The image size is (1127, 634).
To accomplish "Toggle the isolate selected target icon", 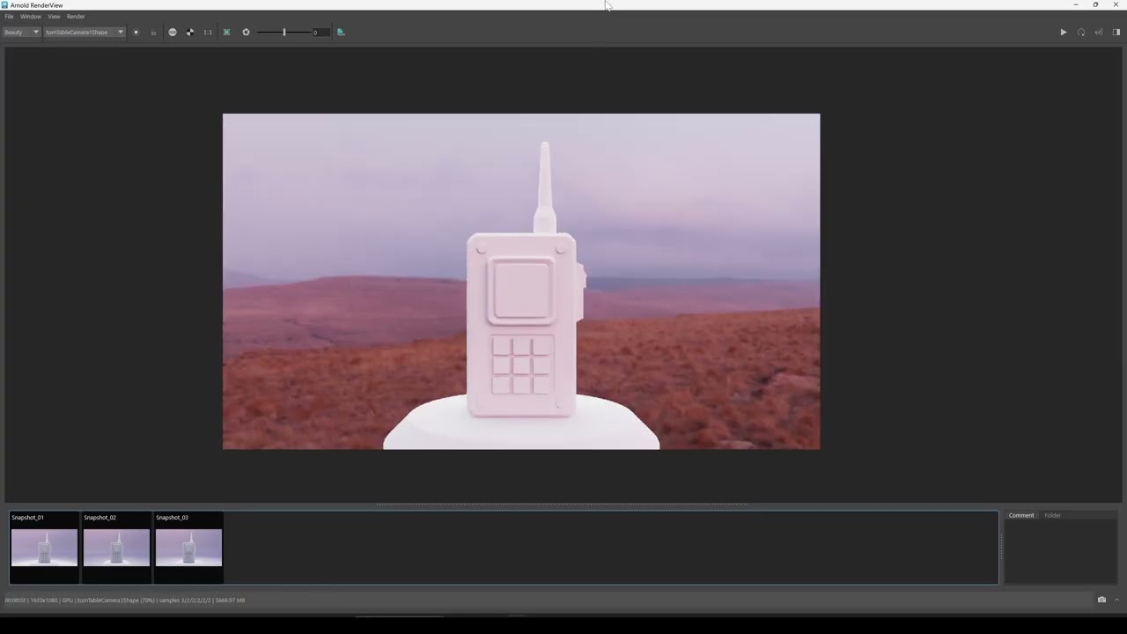I will coord(136,33).
